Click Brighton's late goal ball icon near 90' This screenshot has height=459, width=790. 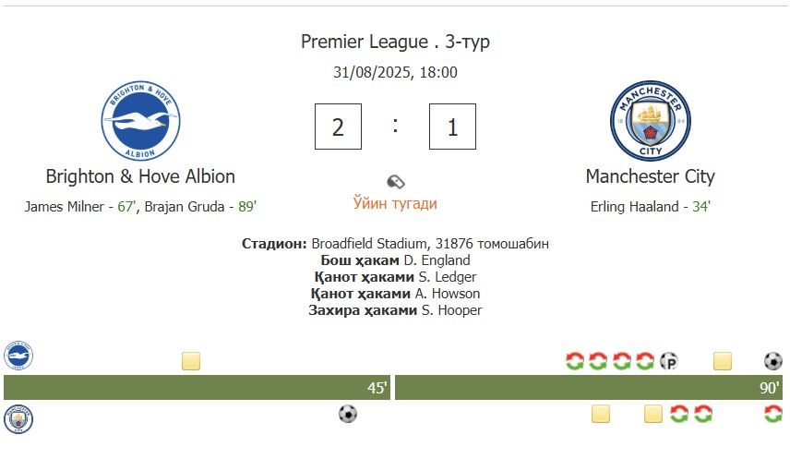(x=772, y=361)
